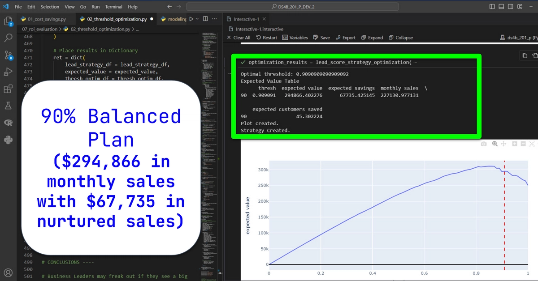Zoom out on the plot
Screen dimensions: 538x281
click(523, 144)
